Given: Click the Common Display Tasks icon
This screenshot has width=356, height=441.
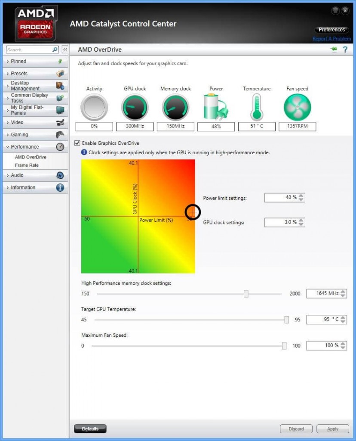Looking at the screenshot, I should click(60, 98).
